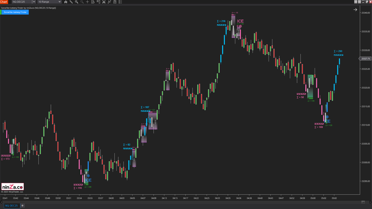
Task: Enable the crosshair cursor tool
Action: click(x=88, y=2)
